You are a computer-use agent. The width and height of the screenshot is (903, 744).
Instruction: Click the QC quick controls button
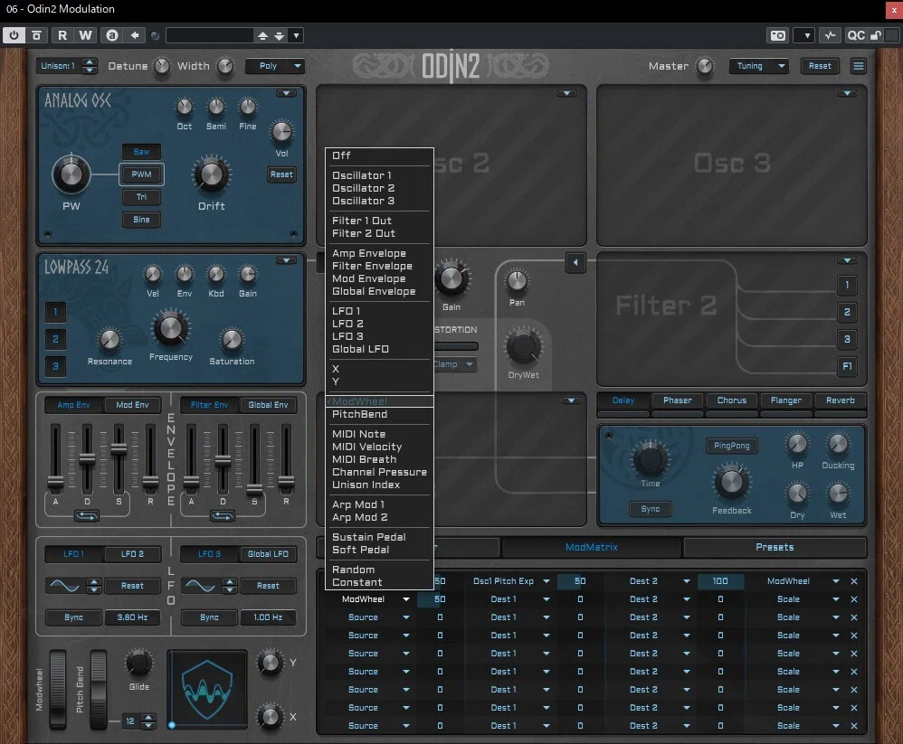856,35
